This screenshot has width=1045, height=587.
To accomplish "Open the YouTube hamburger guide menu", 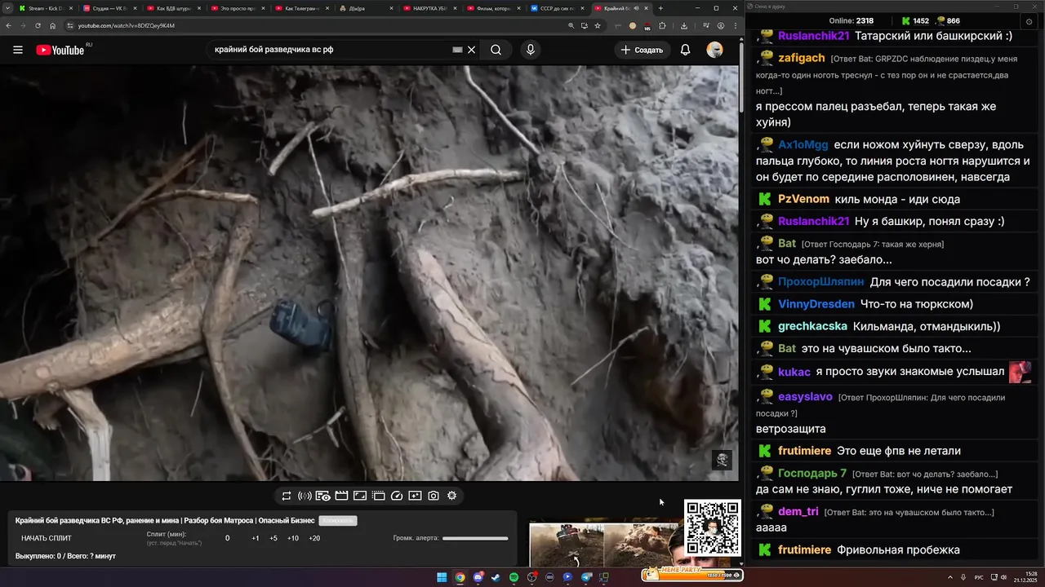I will point(18,50).
